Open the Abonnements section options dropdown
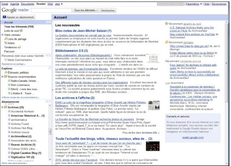Image resolution: width=231 pixels, height=166 pixels. 50,101
